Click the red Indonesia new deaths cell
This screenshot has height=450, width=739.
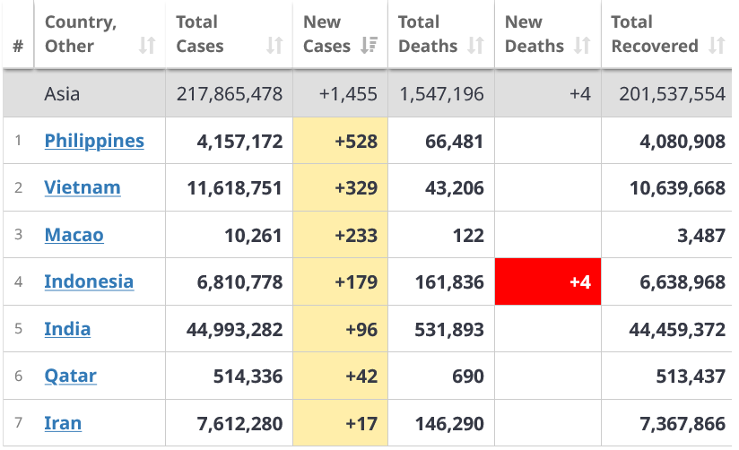pos(547,282)
